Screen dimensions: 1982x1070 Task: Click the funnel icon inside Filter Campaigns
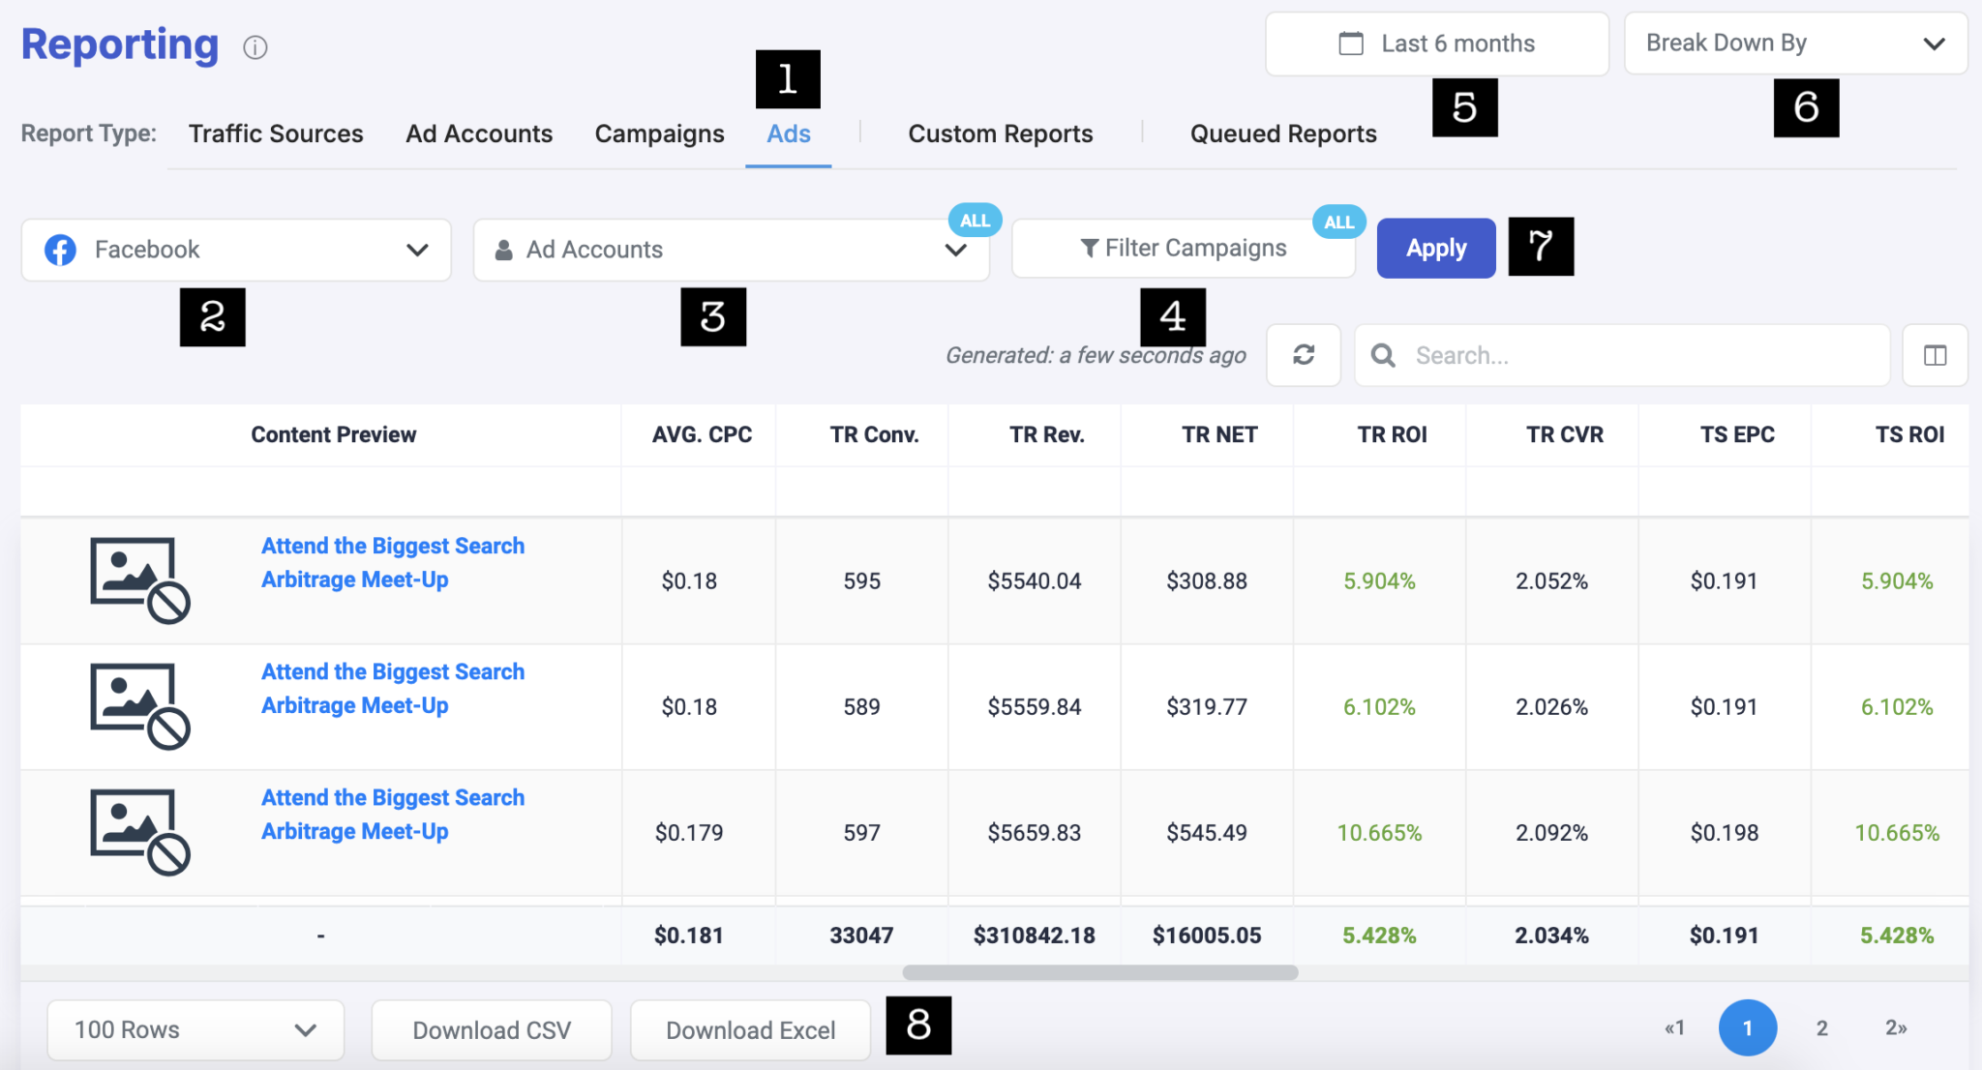(x=1089, y=248)
